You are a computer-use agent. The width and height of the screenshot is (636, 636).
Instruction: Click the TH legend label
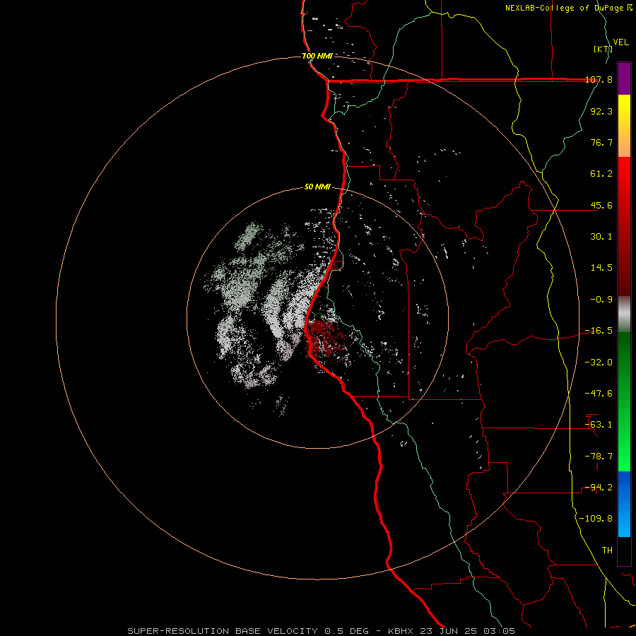607,550
